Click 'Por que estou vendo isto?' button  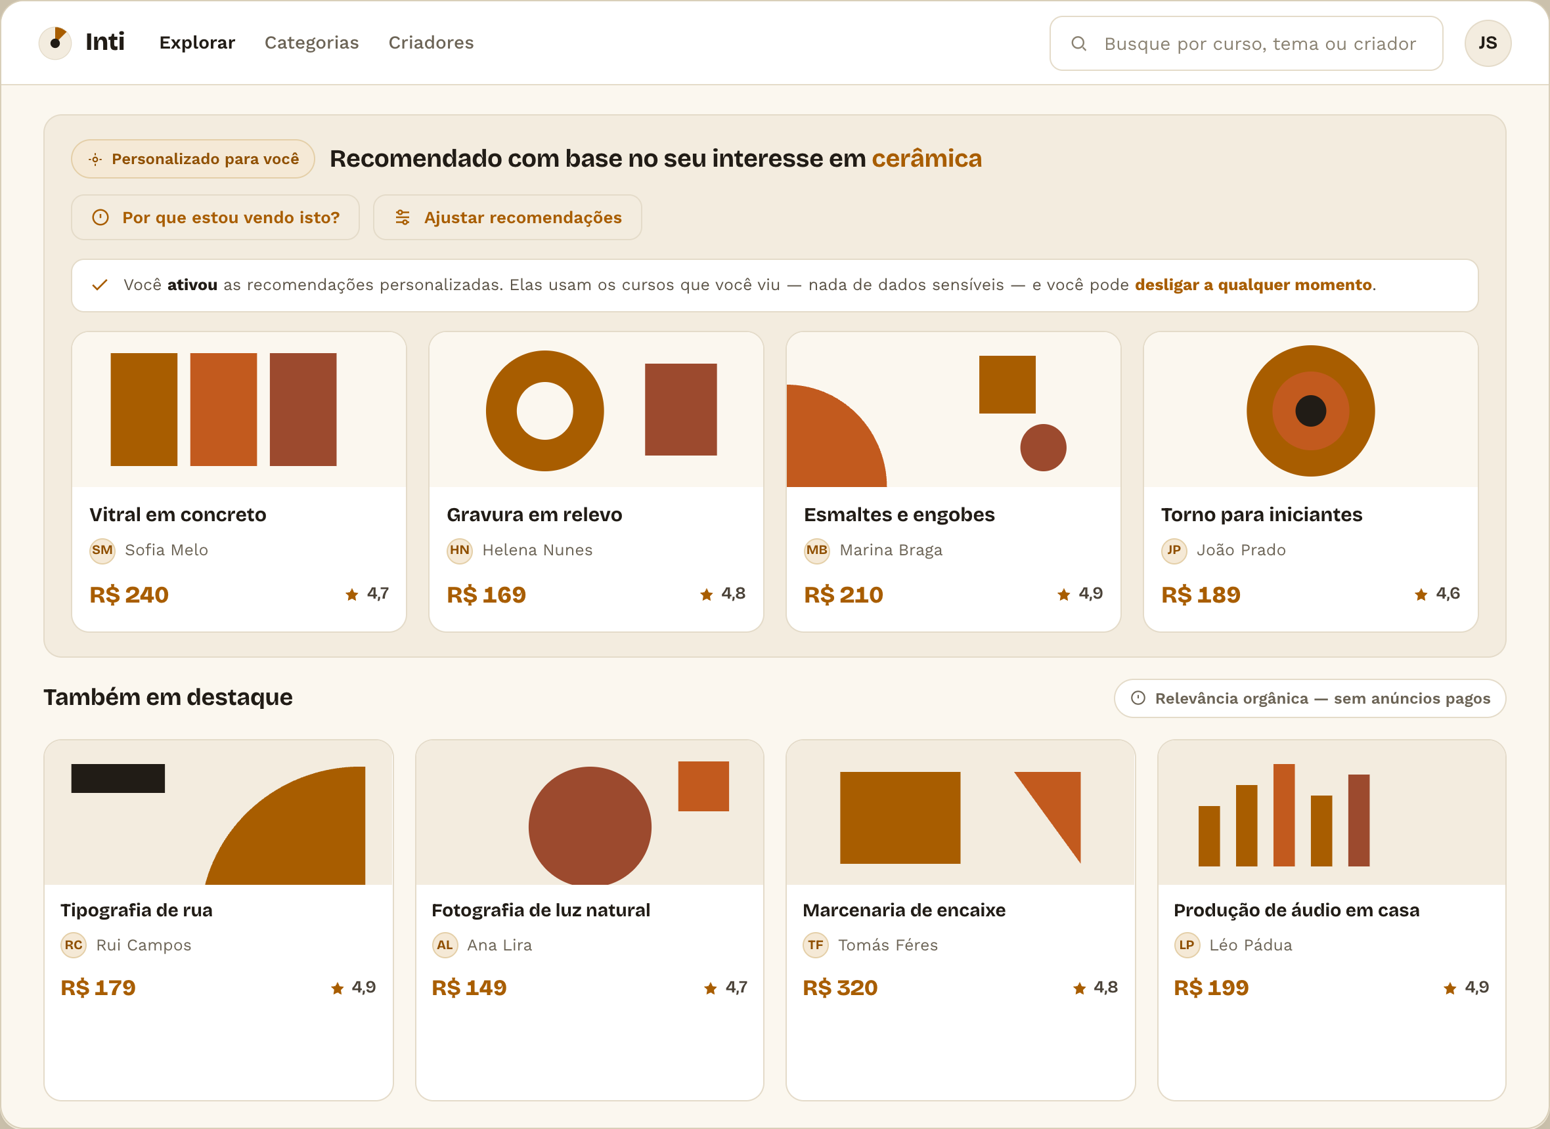tap(215, 217)
